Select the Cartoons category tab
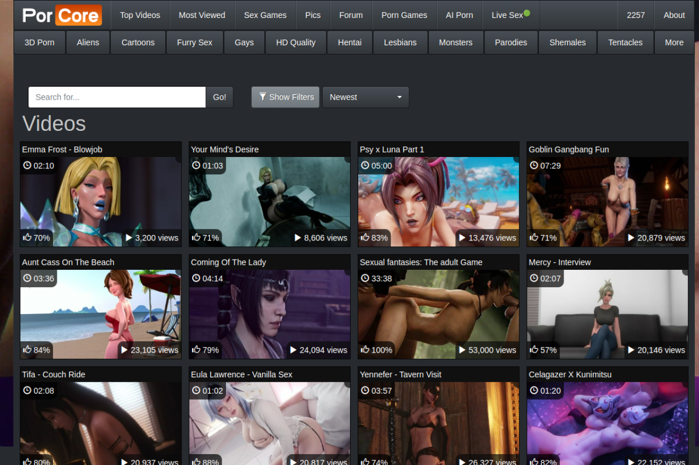 point(138,43)
